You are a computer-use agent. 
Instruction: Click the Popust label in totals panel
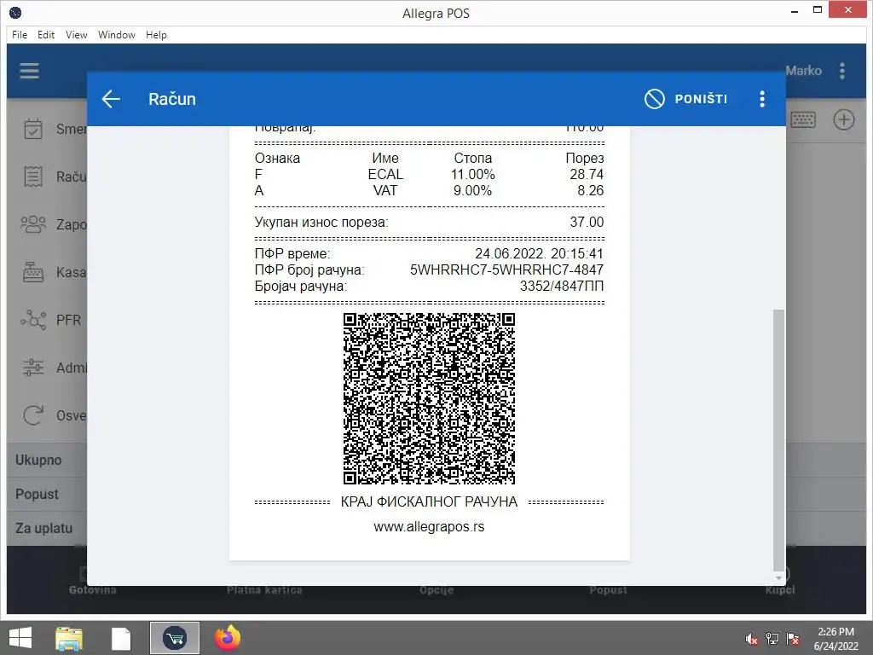coord(37,494)
